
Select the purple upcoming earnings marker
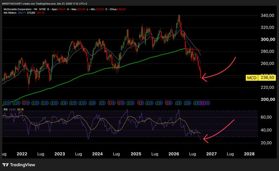pyautogui.click(x=204, y=103)
